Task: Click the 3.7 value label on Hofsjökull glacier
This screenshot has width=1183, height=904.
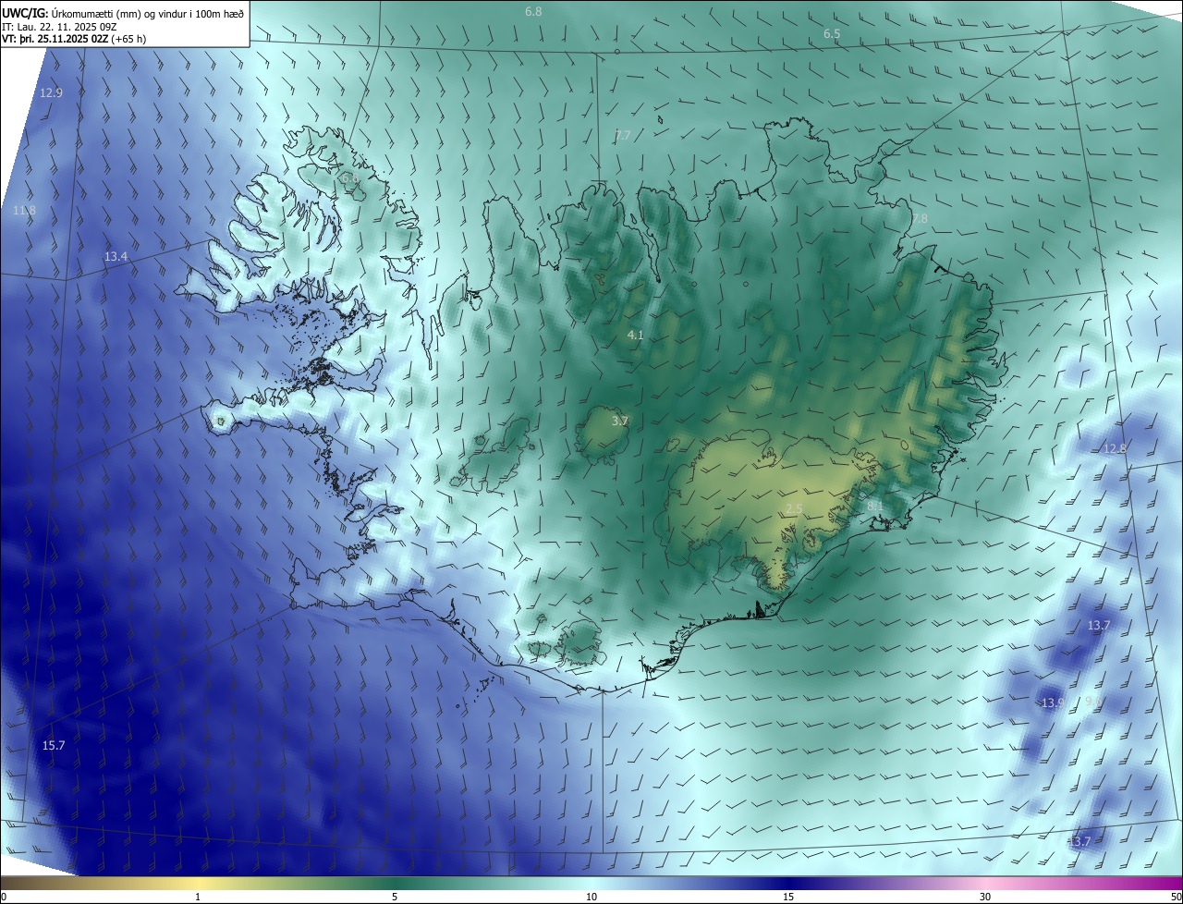Action: point(620,421)
